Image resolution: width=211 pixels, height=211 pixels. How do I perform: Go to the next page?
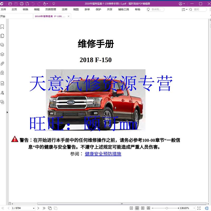pos(38,208)
